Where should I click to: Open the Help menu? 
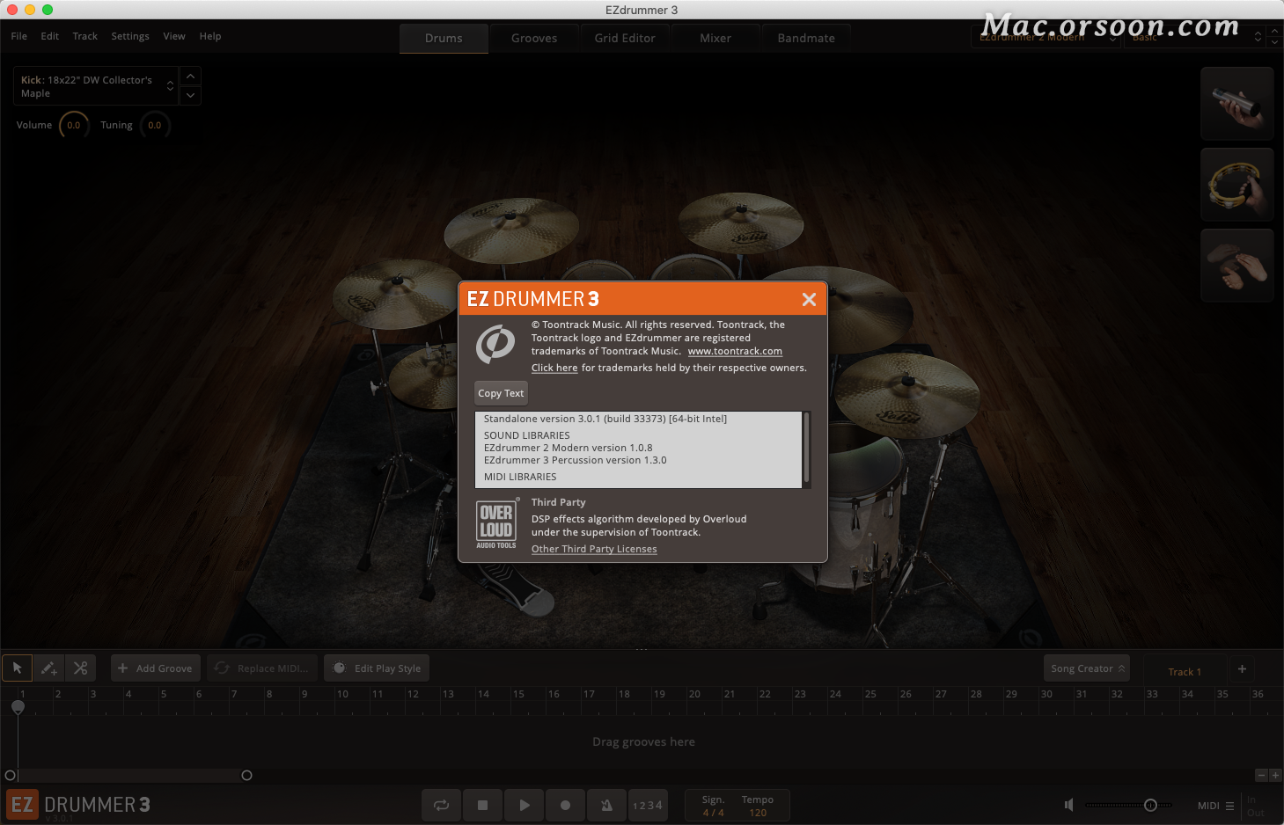pyautogui.click(x=210, y=36)
